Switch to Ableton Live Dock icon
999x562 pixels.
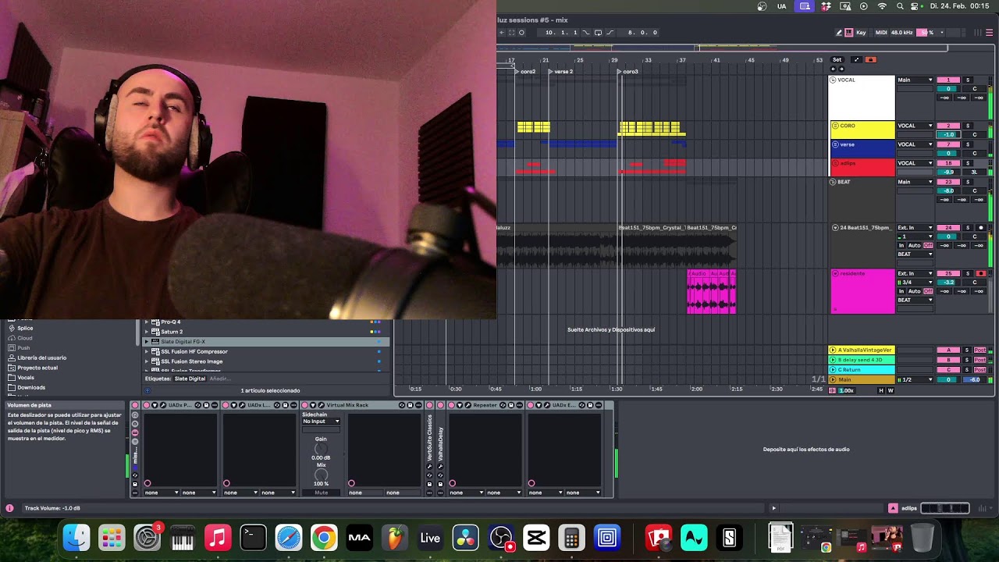[x=430, y=538]
